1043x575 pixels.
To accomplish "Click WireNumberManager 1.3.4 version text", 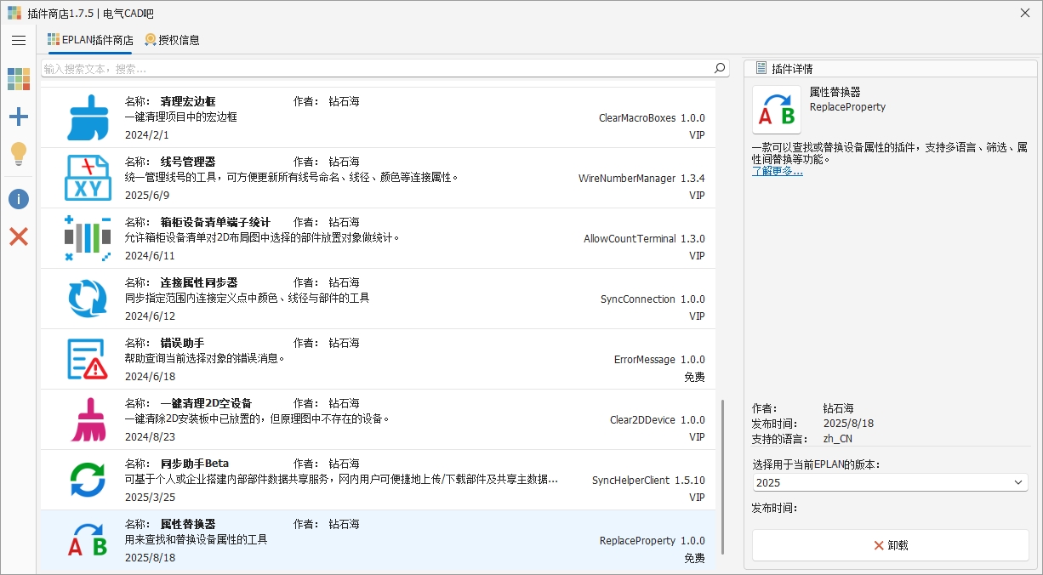I will [641, 179].
